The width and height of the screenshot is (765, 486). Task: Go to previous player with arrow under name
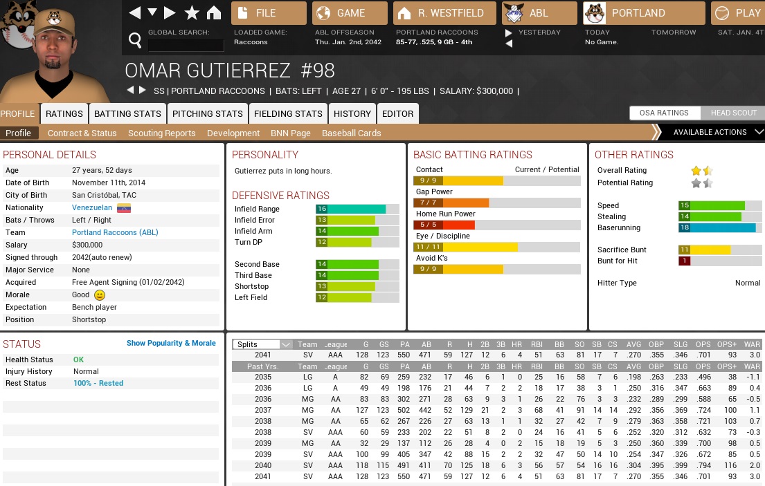click(x=130, y=90)
